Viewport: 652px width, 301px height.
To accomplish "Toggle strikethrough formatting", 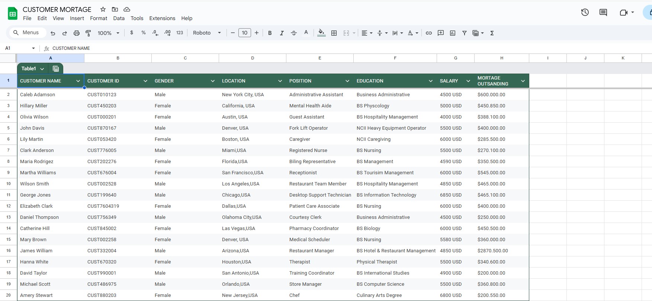I will tap(294, 33).
